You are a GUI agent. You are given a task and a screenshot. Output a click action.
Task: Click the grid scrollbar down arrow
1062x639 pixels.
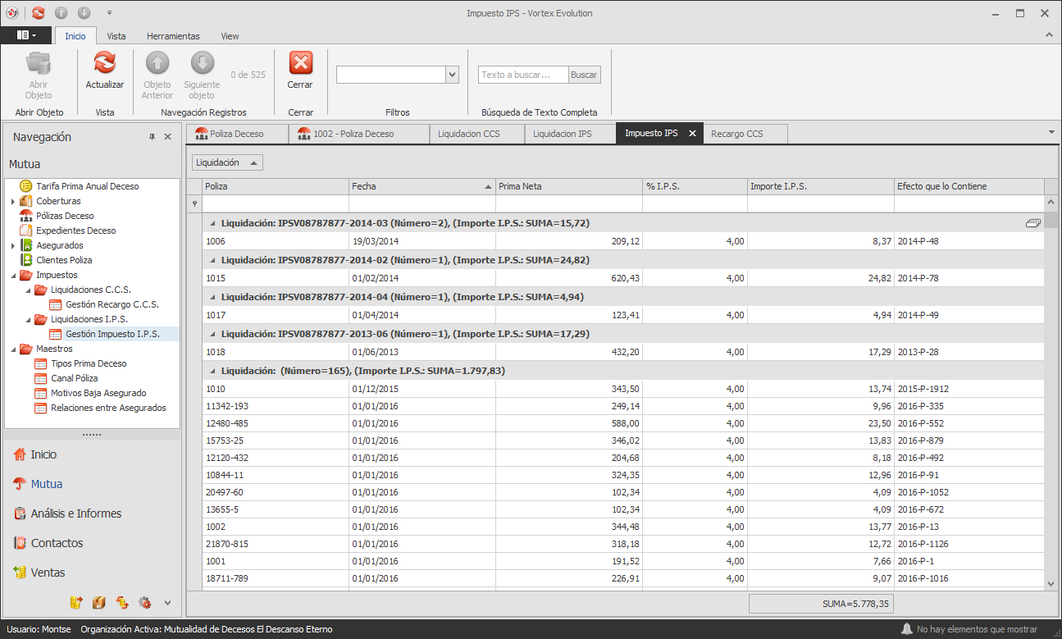1051,582
